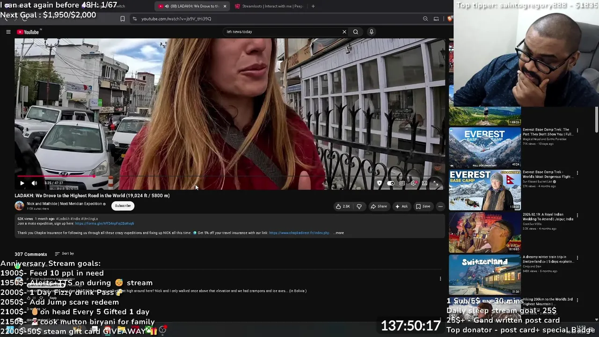599x337 pixels.
Task: Bookmark this page in browser toolbar
Action: (x=123, y=19)
